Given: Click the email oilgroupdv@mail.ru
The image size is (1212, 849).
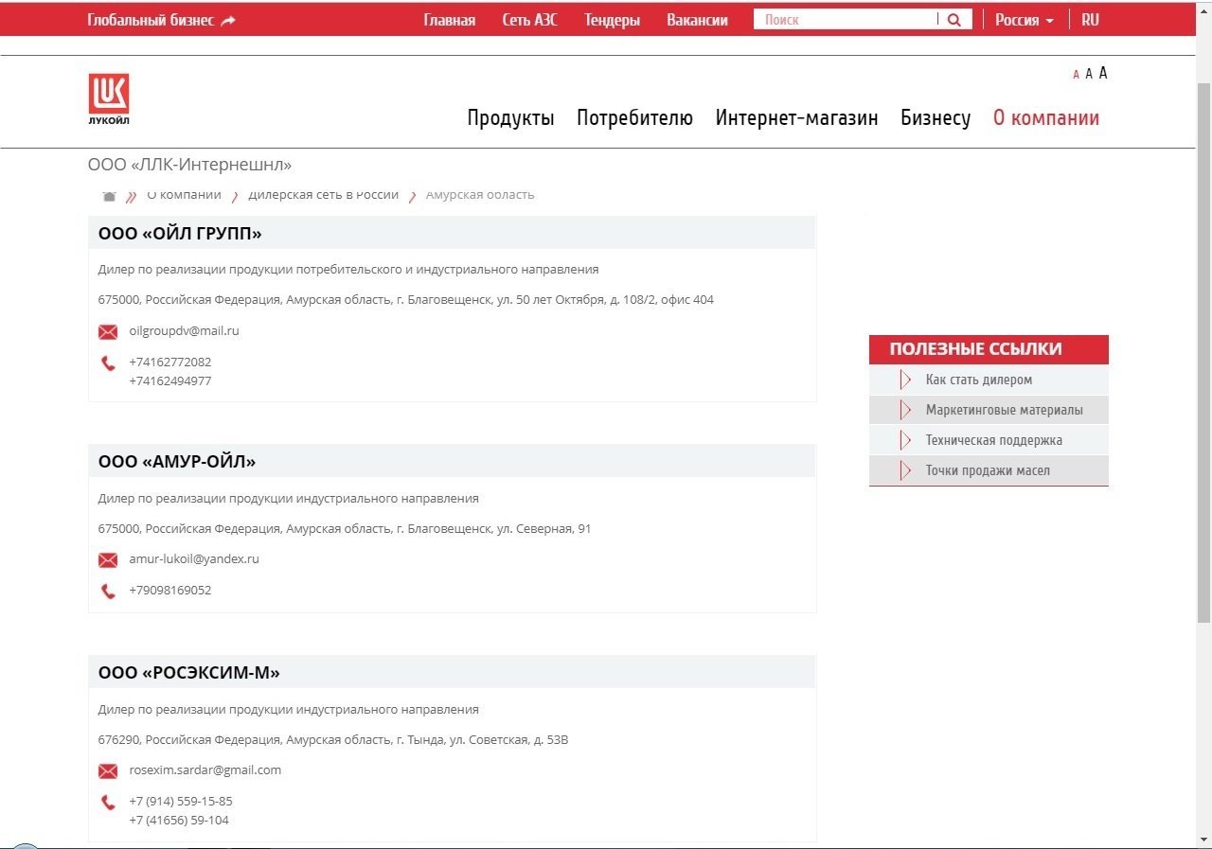Looking at the screenshot, I should 184,331.
